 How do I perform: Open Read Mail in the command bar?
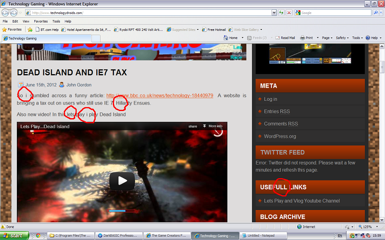click(285, 38)
